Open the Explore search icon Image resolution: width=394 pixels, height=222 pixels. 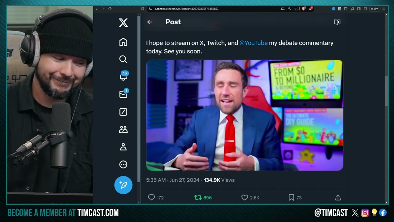pyautogui.click(x=123, y=59)
